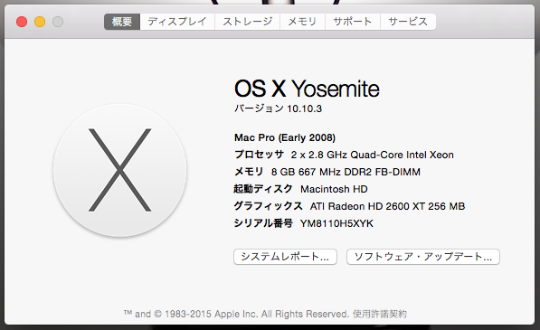
Task: Click the 起動ディスク Macintosh HD value
Action: [x=334, y=189]
